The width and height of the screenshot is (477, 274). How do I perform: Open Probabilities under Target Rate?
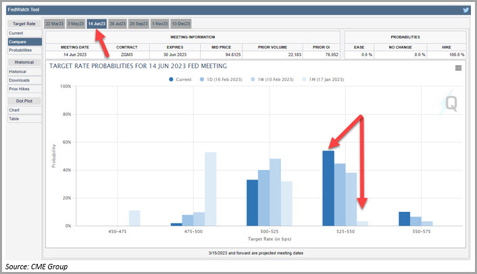(x=24, y=50)
